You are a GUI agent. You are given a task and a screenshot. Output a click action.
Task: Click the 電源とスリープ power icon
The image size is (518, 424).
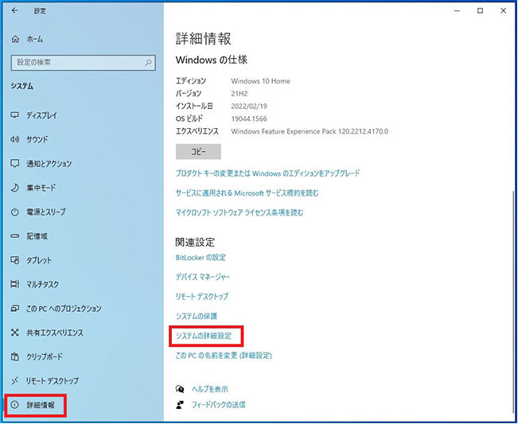coord(15,212)
